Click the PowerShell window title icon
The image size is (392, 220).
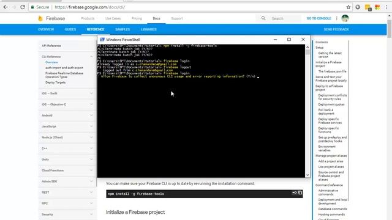tap(102, 39)
